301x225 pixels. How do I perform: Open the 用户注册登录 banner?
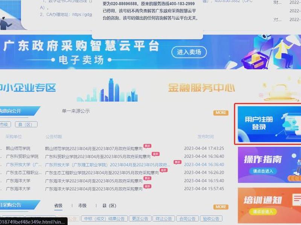tap(269, 124)
